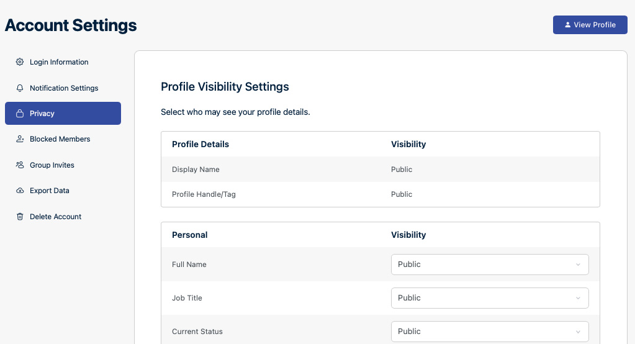The image size is (635, 344).
Task: Click the Full Name label
Action: point(189,265)
